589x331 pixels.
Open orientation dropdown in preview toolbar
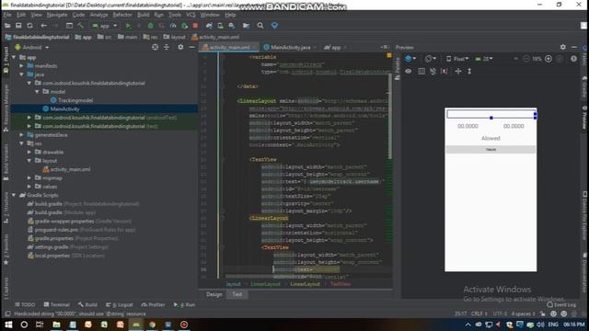point(431,59)
